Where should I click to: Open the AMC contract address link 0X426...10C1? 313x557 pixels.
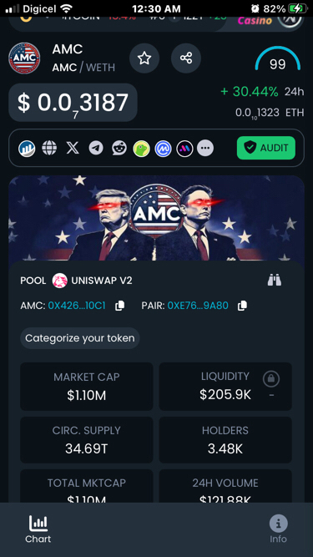[77, 306]
